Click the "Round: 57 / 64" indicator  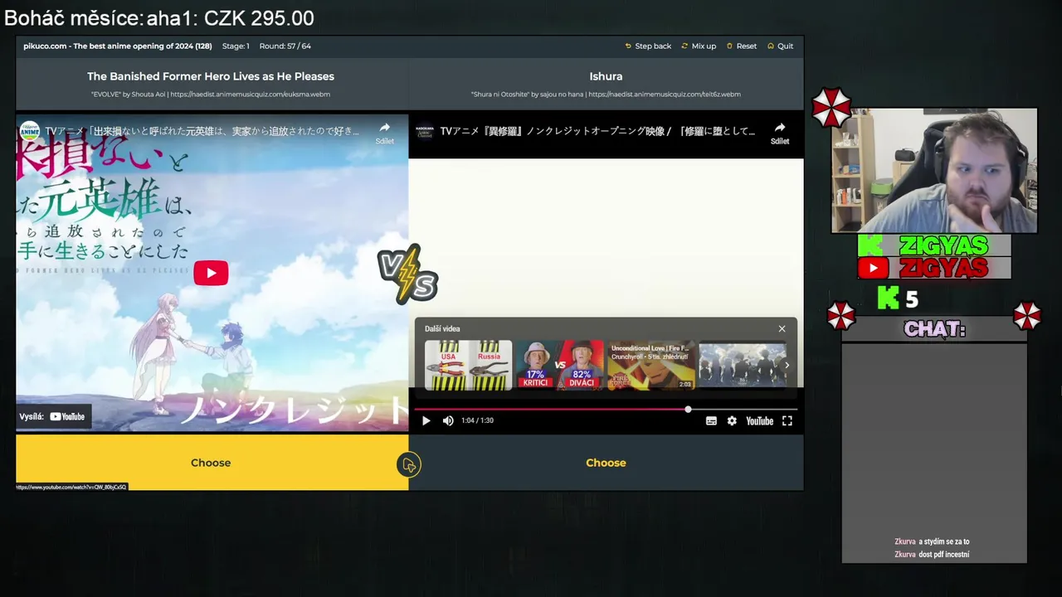285,46
